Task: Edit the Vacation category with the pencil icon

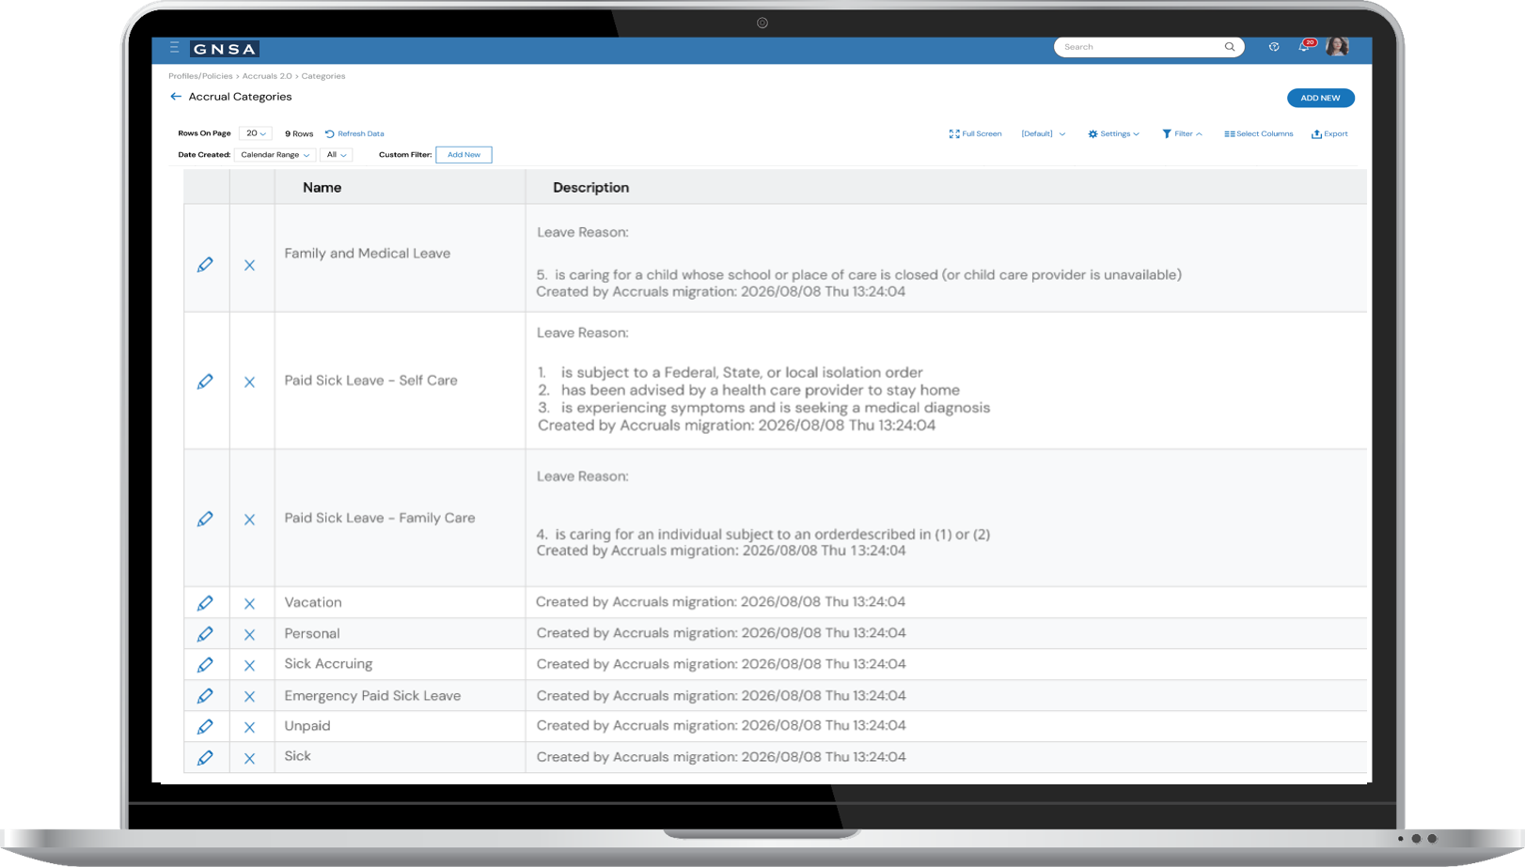Action: [206, 602]
